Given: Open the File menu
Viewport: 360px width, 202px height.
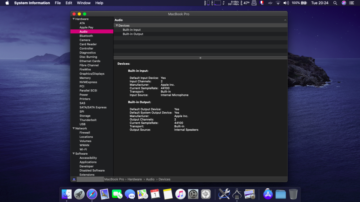Looking at the screenshot, I should tap(58, 3).
